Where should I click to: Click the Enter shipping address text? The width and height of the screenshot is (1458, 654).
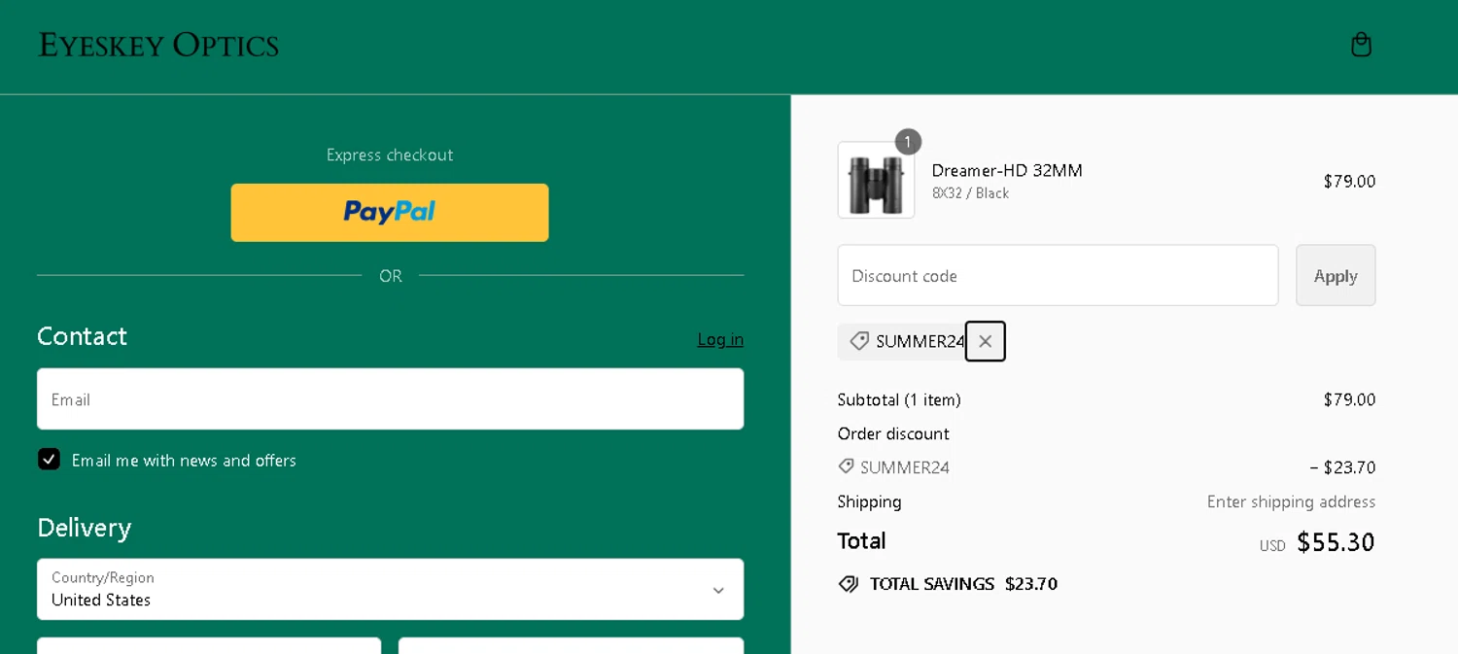coord(1291,501)
